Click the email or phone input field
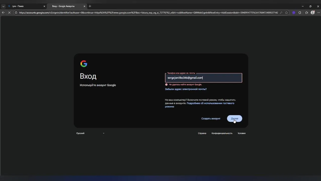321x181 pixels. (203, 78)
